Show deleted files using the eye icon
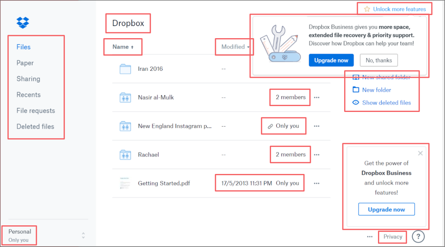 pyautogui.click(x=356, y=103)
